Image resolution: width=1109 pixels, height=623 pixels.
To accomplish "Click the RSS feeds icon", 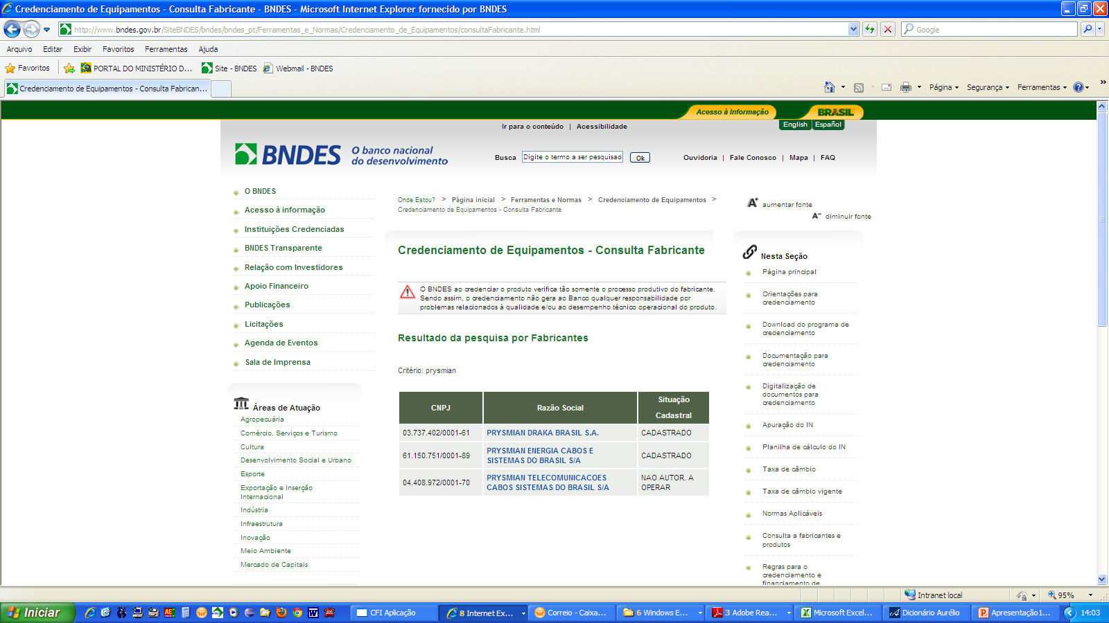I will [859, 87].
